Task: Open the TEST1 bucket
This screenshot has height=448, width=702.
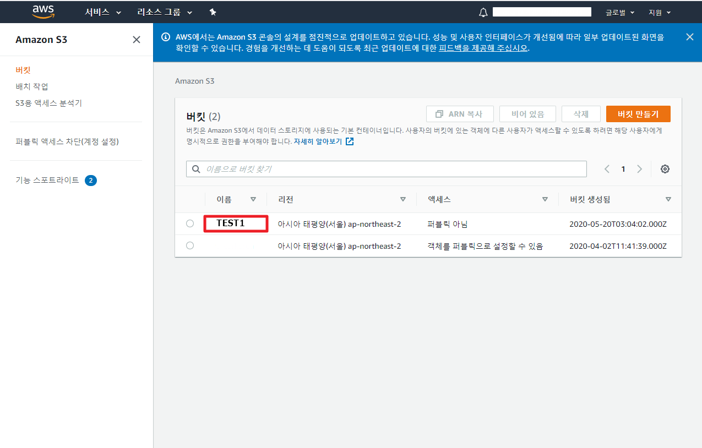Action: coord(230,223)
